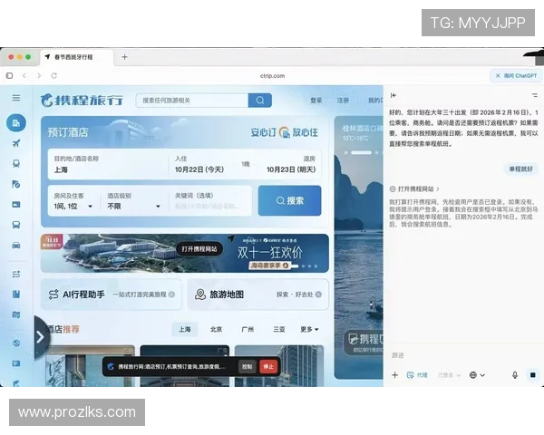Image resolution: width=544 pixels, height=435 pixels.
Task: Click the 双十一狂欢价 banner carousel indicator
Action: click(305, 266)
